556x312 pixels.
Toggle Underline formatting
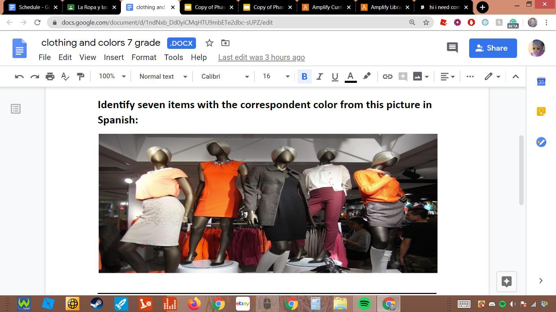335,77
